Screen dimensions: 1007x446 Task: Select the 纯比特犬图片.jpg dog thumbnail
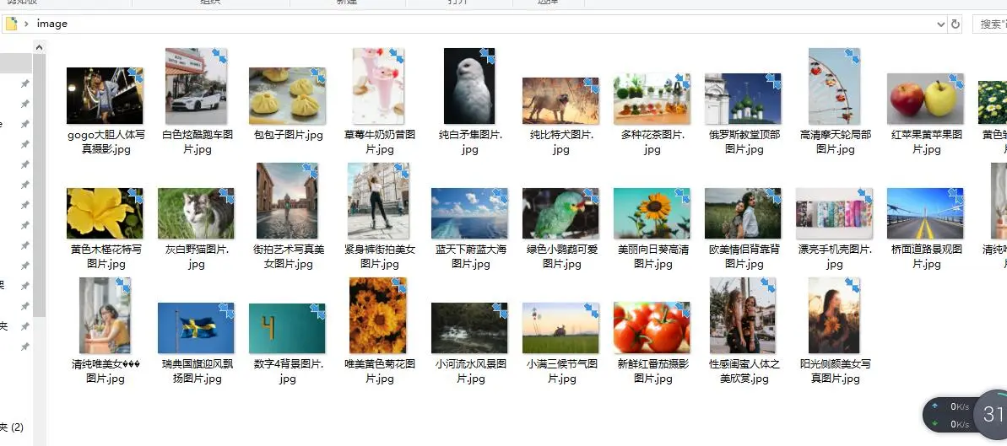tap(560, 101)
